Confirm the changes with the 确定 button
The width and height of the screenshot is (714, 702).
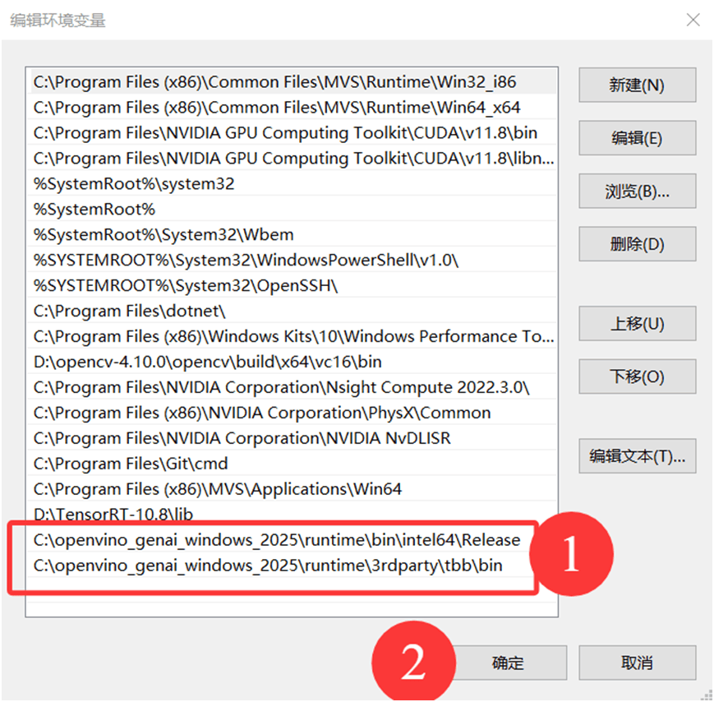tap(508, 663)
